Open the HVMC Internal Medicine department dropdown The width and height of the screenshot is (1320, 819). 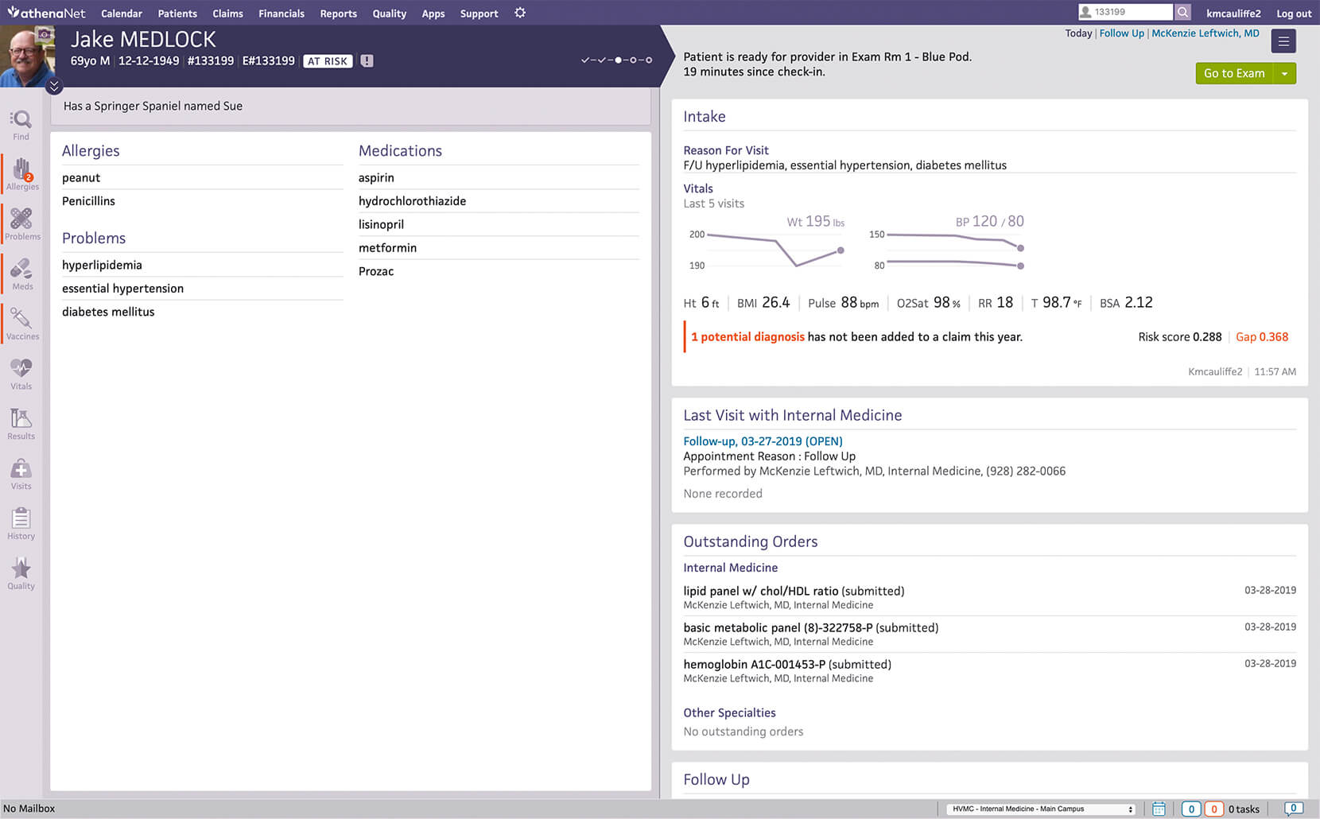pyautogui.click(x=1041, y=809)
